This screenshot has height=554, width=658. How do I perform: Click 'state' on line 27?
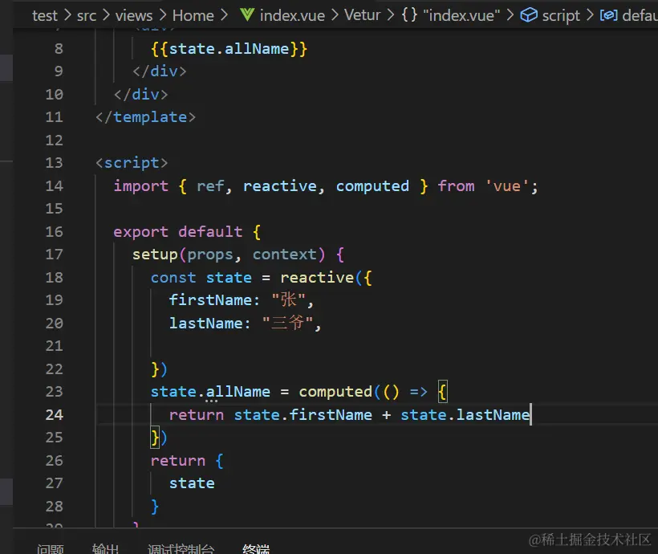[192, 483]
